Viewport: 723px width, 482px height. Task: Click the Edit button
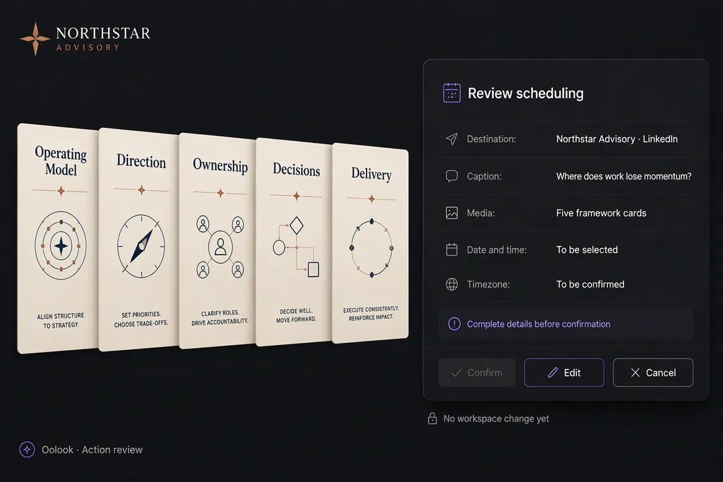tap(564, 373)
